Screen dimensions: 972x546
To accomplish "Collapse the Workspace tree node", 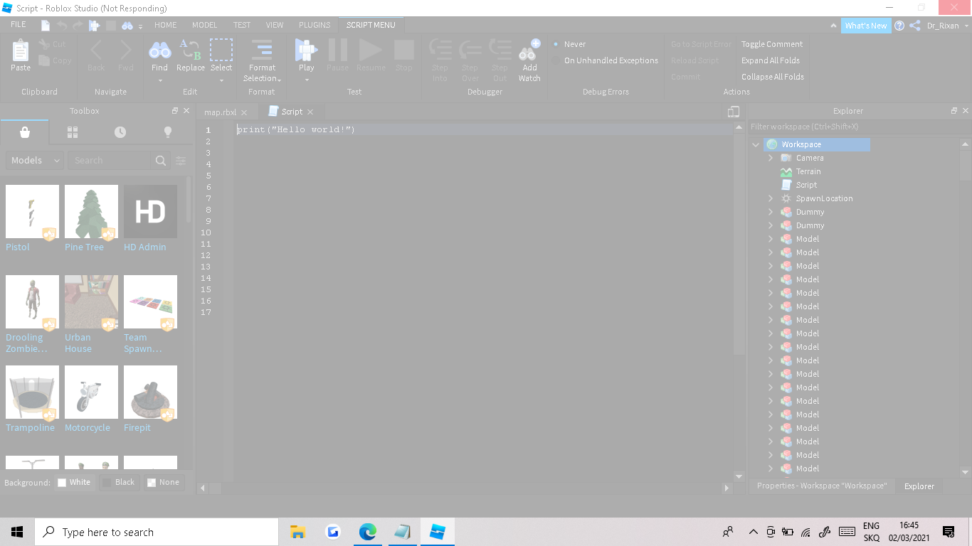I will [x=756, y=144].
